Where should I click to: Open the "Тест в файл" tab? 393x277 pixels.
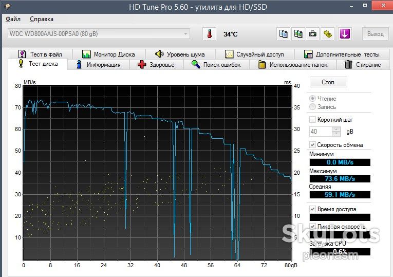coord(41,54)
